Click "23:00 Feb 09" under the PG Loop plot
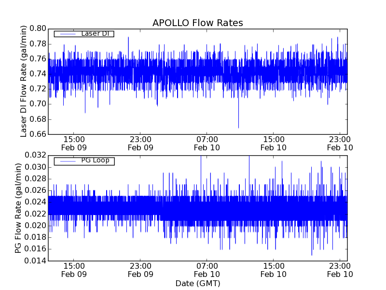The image size is (386, 290). (x=140, y=270)
